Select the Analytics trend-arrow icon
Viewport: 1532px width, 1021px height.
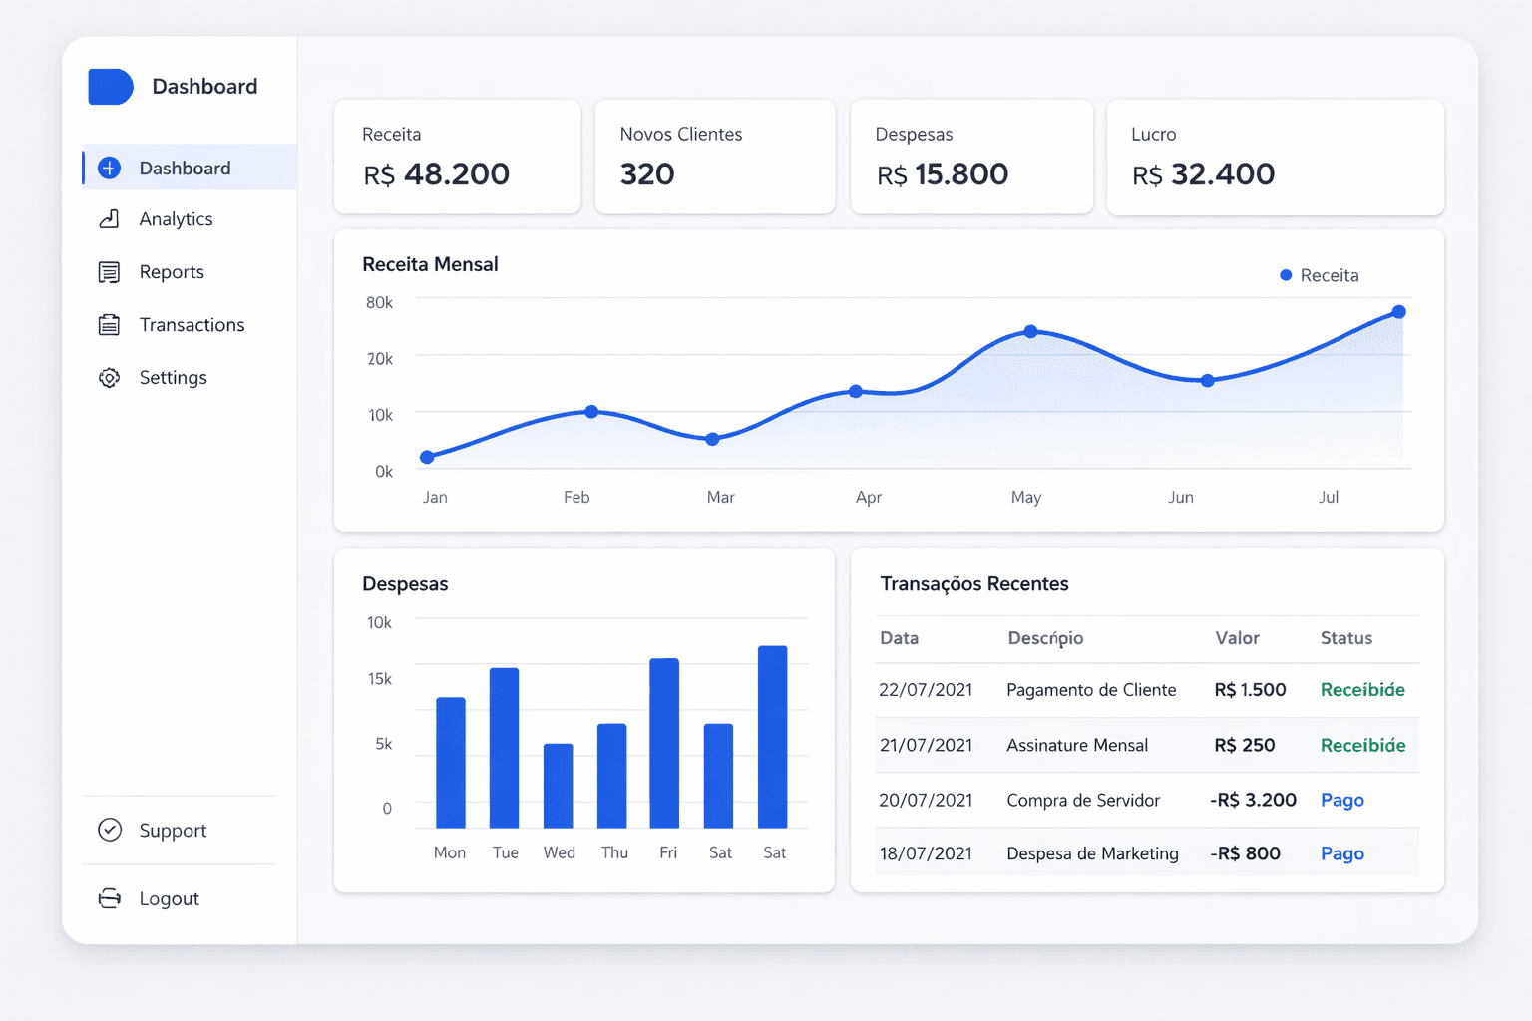point(109,218)
